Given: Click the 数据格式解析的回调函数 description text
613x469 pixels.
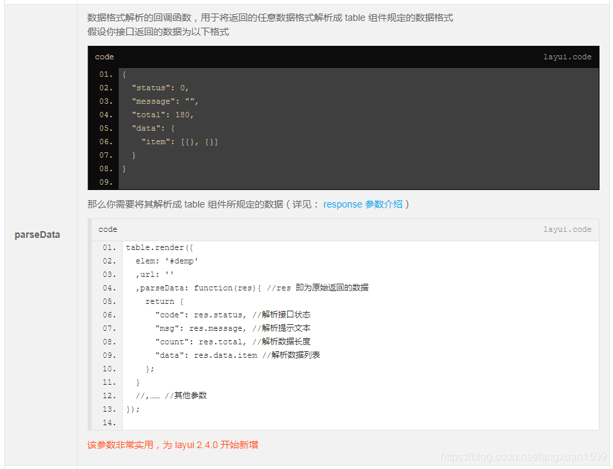Looking at the screenshot, I should point(270,18).
